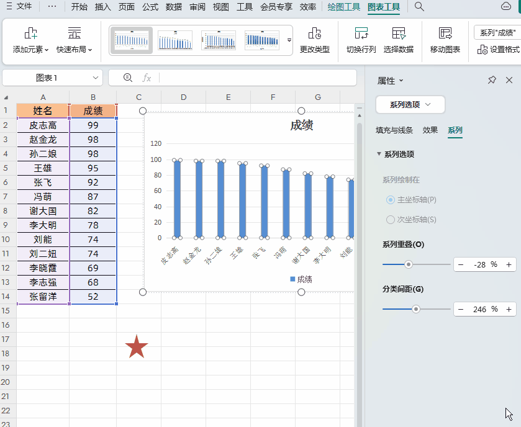Pin the properties panel

pos(492,80)
